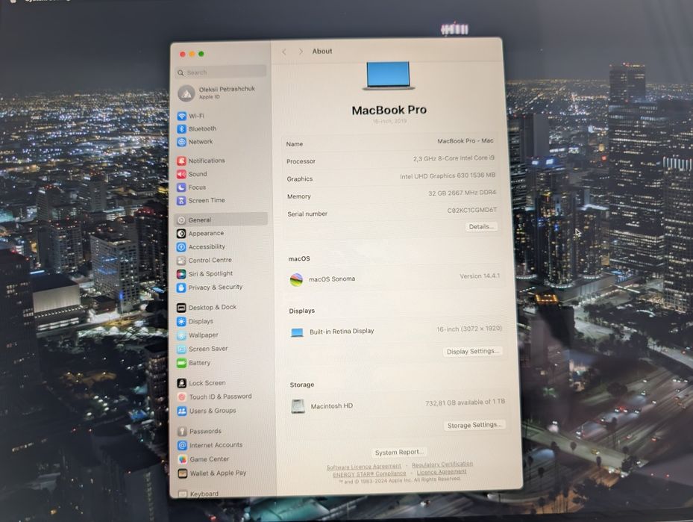Click Intel UHD Graphics 630 1536 MB text
The image size is (693, 522).
click(448, 175)
